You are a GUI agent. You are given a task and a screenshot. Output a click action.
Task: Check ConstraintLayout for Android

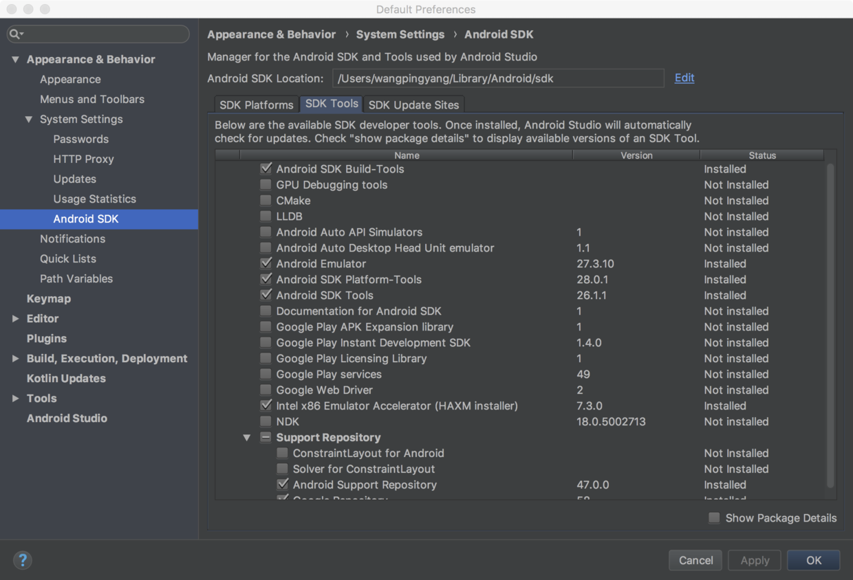click(282, 454)
